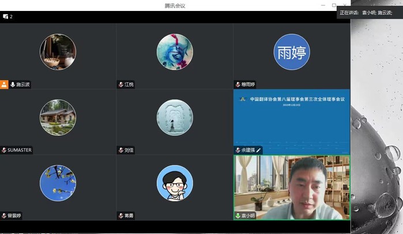Click the grid page indicator icon showing 2
Image resolution: width=403 pixels, height=234 pixels.
coord(5,17)
